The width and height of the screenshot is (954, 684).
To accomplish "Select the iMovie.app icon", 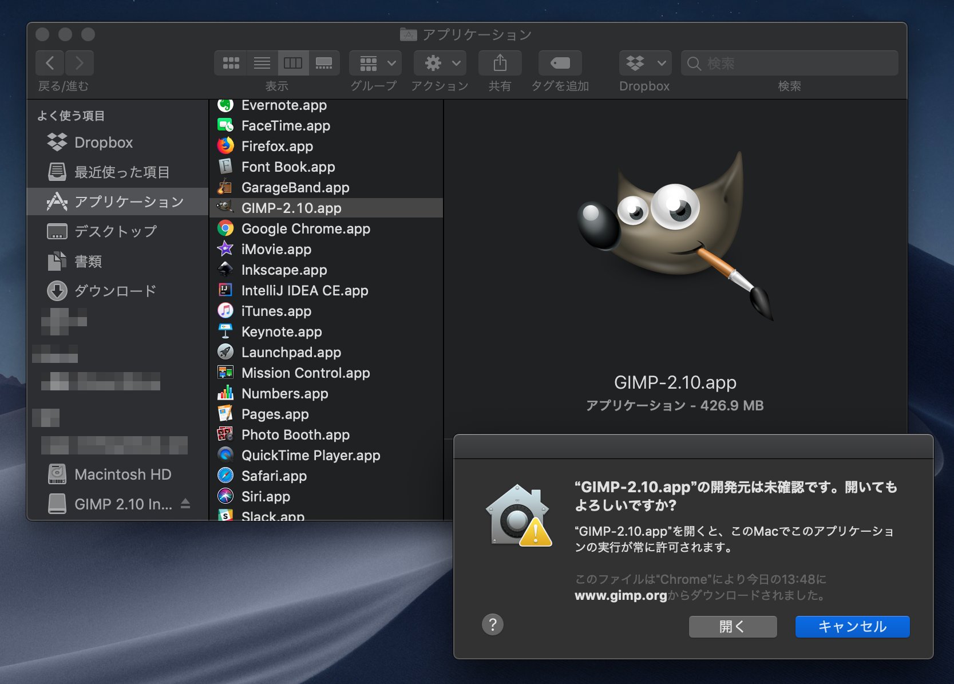I will [x=225, y=249].
